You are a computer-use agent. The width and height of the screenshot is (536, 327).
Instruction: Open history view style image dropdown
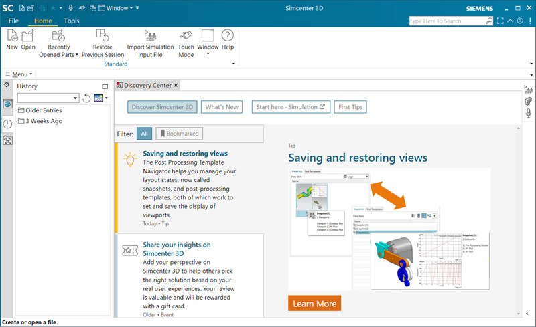[x=107, y=98]
